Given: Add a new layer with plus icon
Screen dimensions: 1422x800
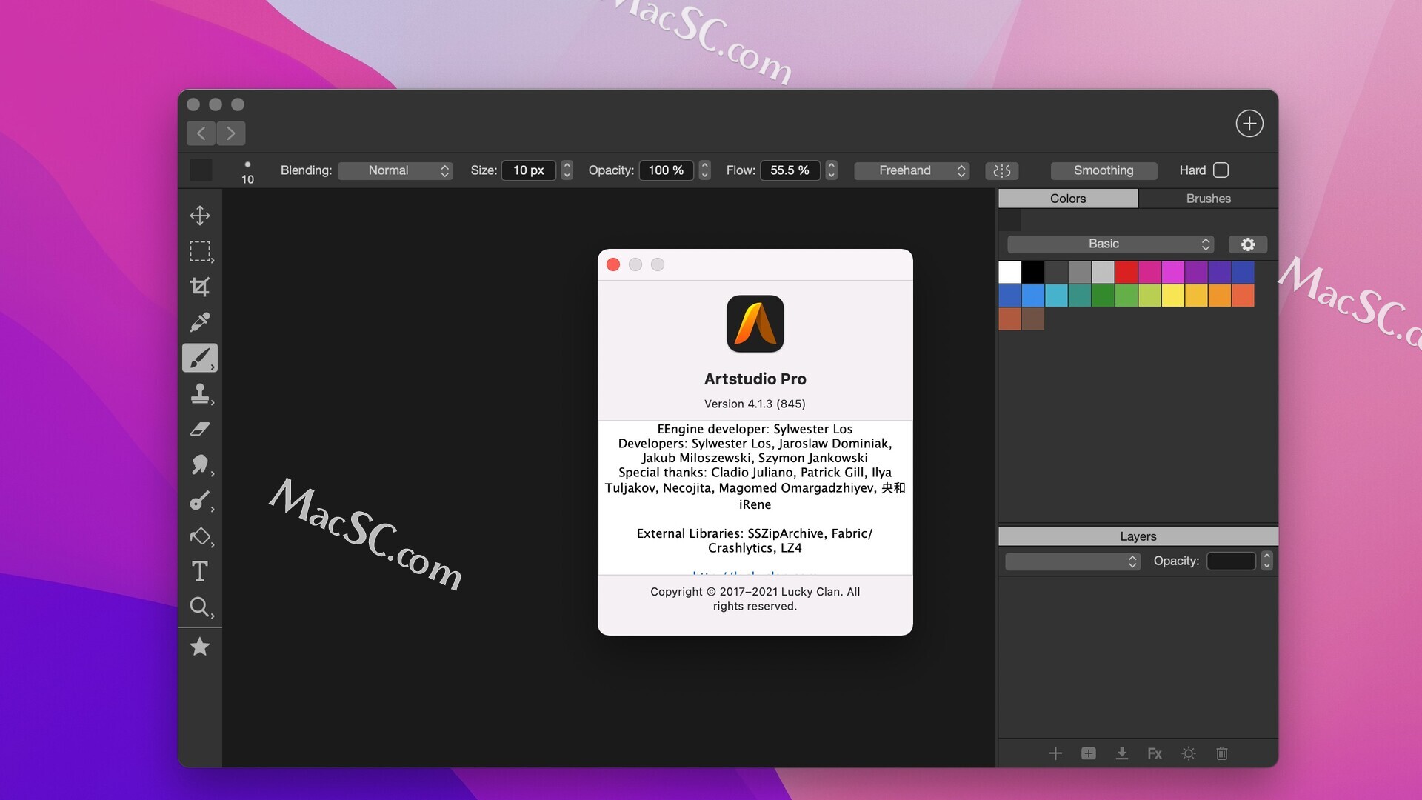Looking at the screenshot, I should (x=1055, y=753).
